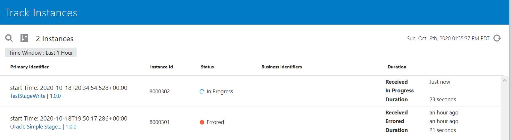Click the scrollbar up arrow
This screenshot has height=140, width=511.
505,80
